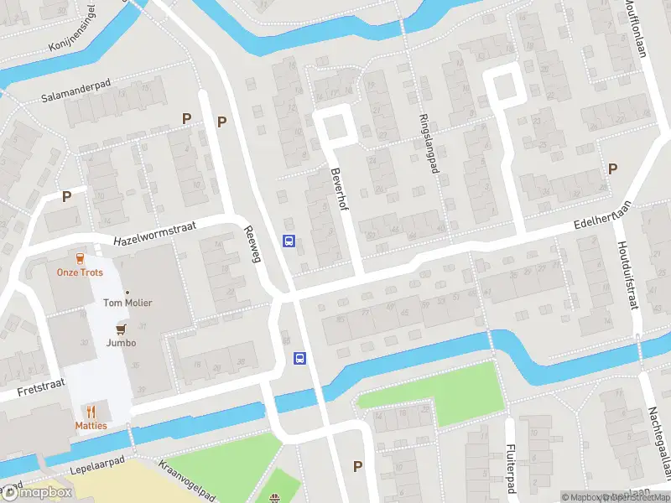Select the Beverhof street label

340,189
